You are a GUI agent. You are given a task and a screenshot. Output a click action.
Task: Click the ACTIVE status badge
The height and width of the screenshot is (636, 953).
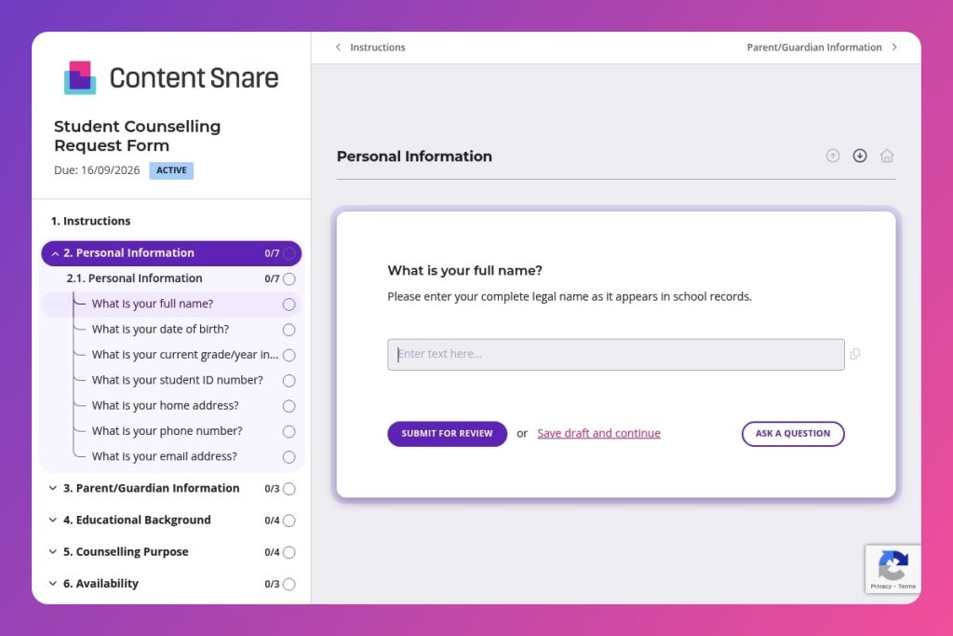171,170
